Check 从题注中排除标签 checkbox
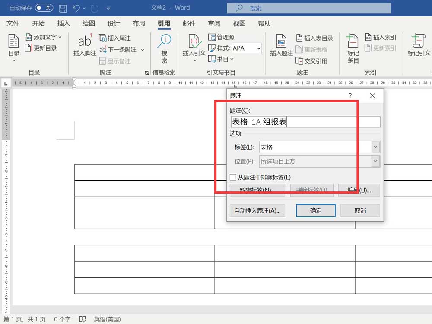The image size is (432, 324). click(x=233, y=177)
